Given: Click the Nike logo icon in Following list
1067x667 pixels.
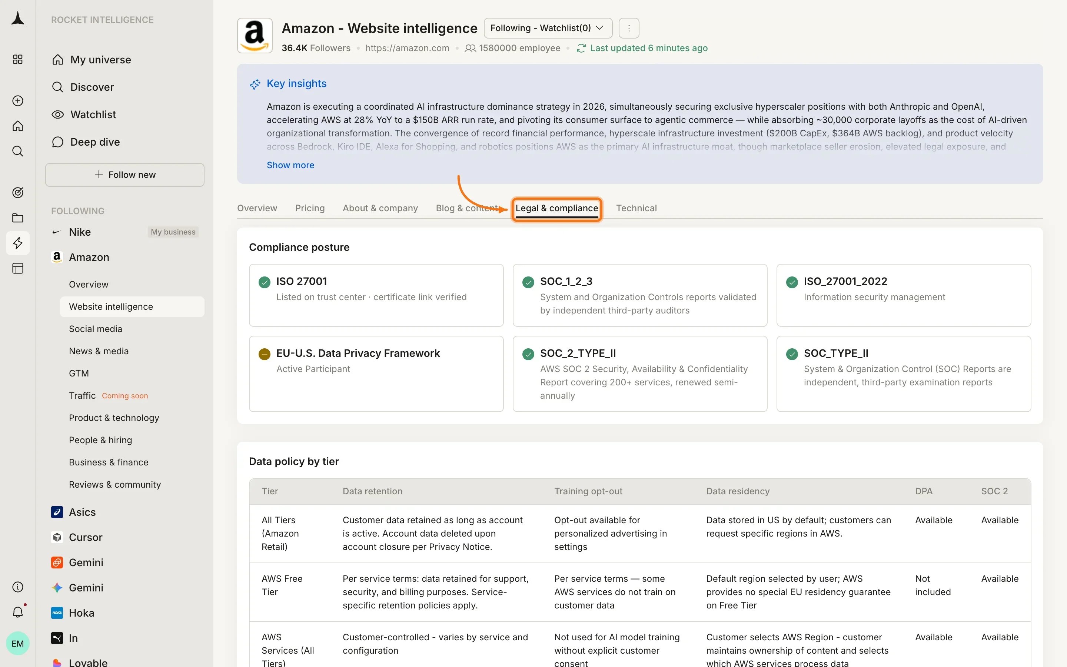Looking at the screenshot, I should click(x=57, y=232).
